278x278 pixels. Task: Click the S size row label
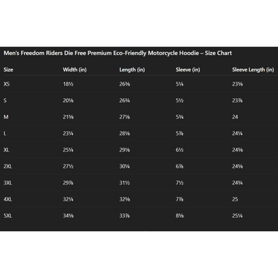point(5,100)
